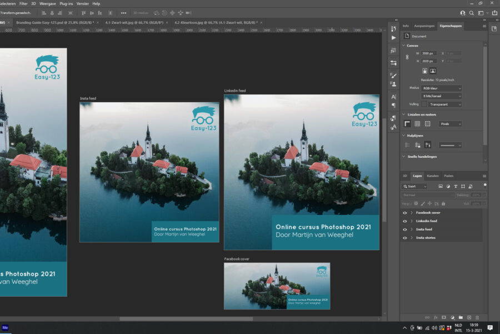This screenshot has height=334, width=500.
Task: Switch to the Kanalen tab
Action: point(432,176)
